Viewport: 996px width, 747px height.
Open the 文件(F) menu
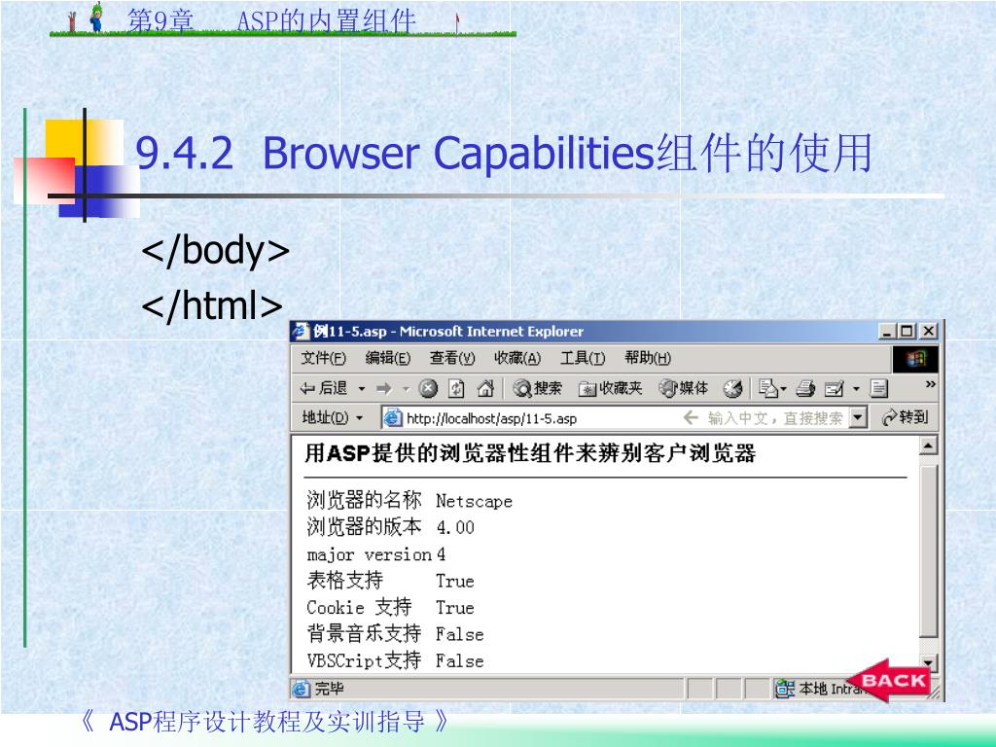(323, 358)
